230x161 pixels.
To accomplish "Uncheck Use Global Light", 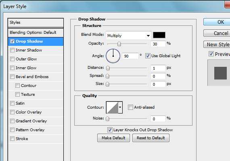I will (x=148, y=56).
